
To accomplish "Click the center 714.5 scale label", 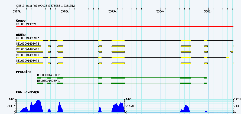I will [x=130, y=106].
